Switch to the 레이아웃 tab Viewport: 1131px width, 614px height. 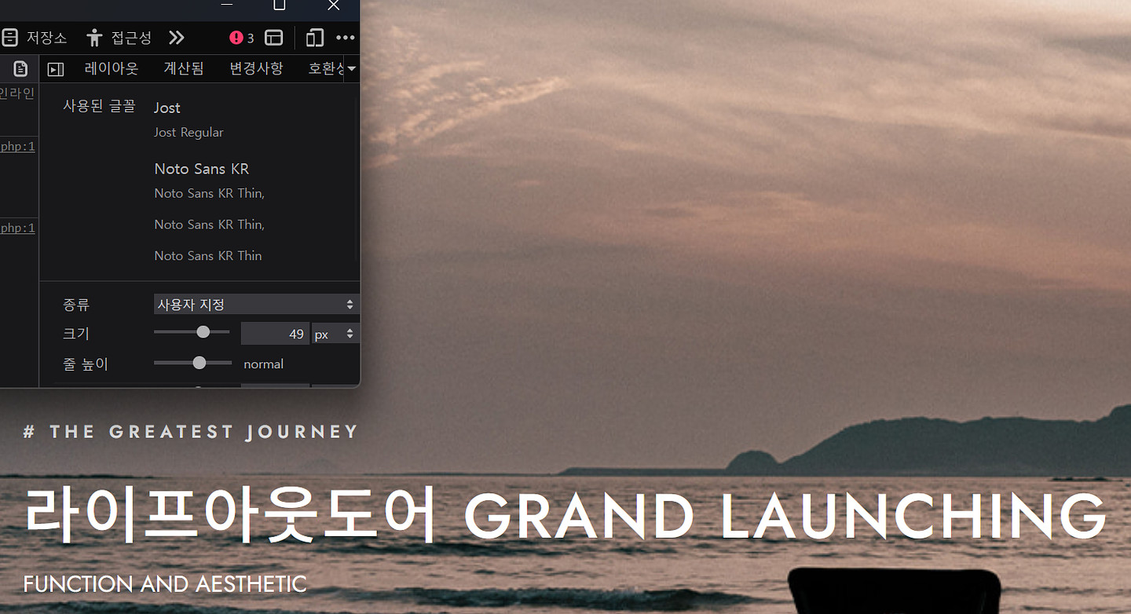click(112, 69)
